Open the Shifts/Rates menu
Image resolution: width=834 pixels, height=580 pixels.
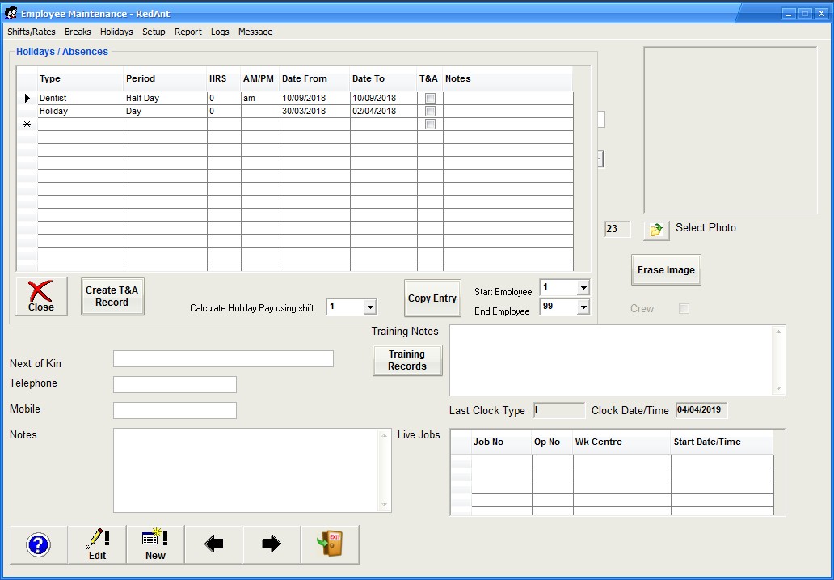(x=32, y=32)
